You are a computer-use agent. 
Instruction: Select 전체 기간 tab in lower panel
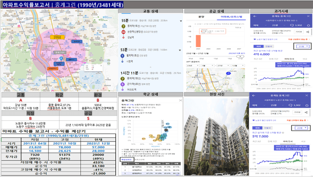(272, 141)
